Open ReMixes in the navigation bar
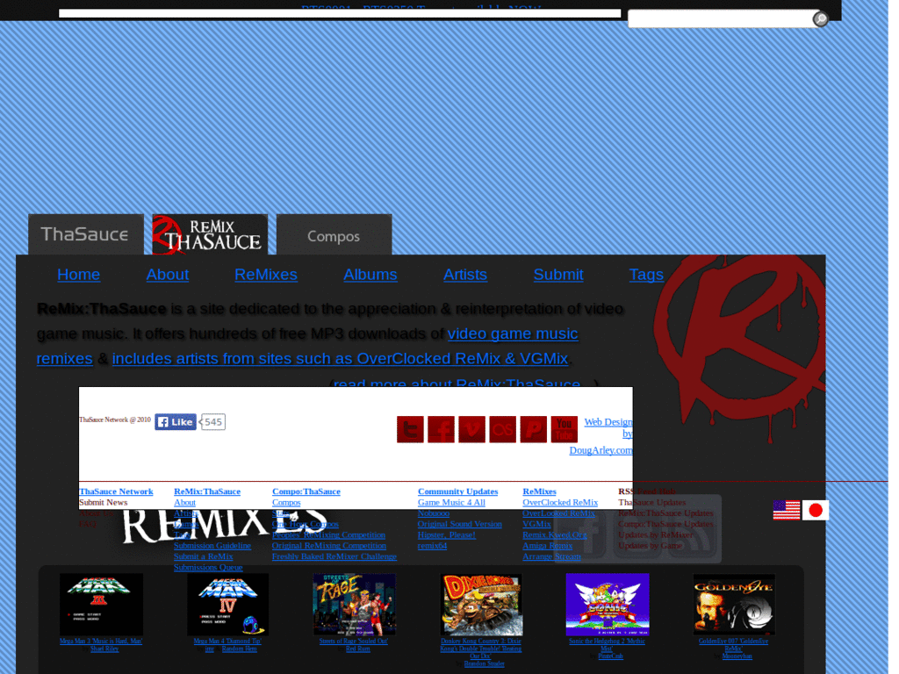Viewport: 899px width, 674px height. [266, 275]
